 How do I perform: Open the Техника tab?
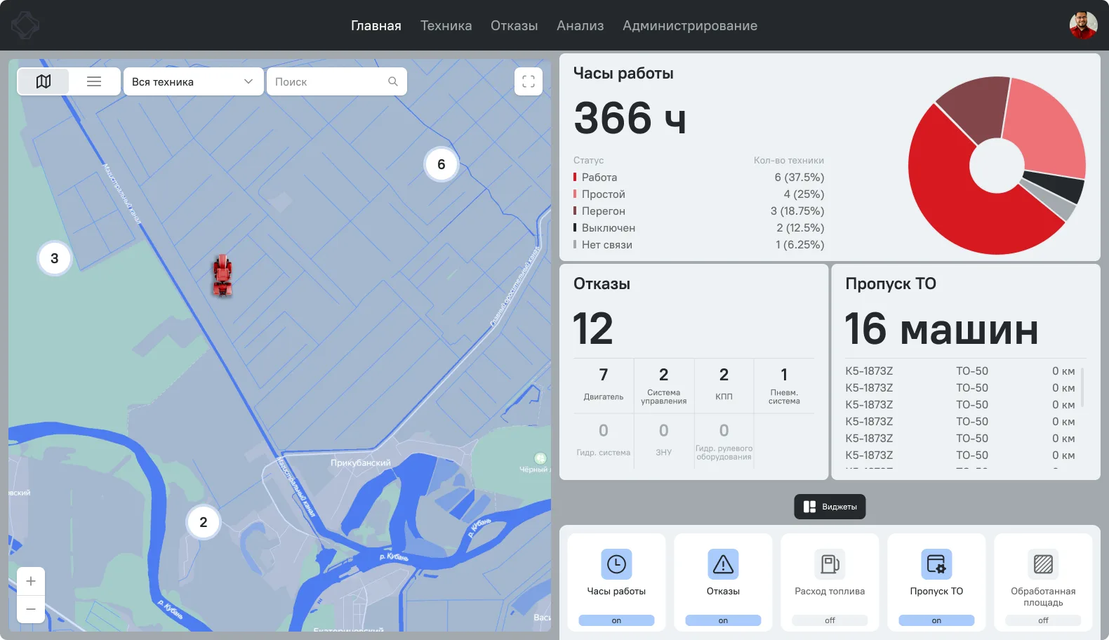446,25
